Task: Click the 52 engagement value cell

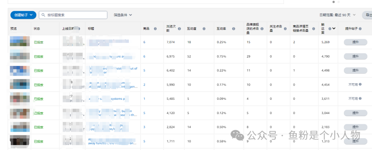Action: (x=189, y=56)
